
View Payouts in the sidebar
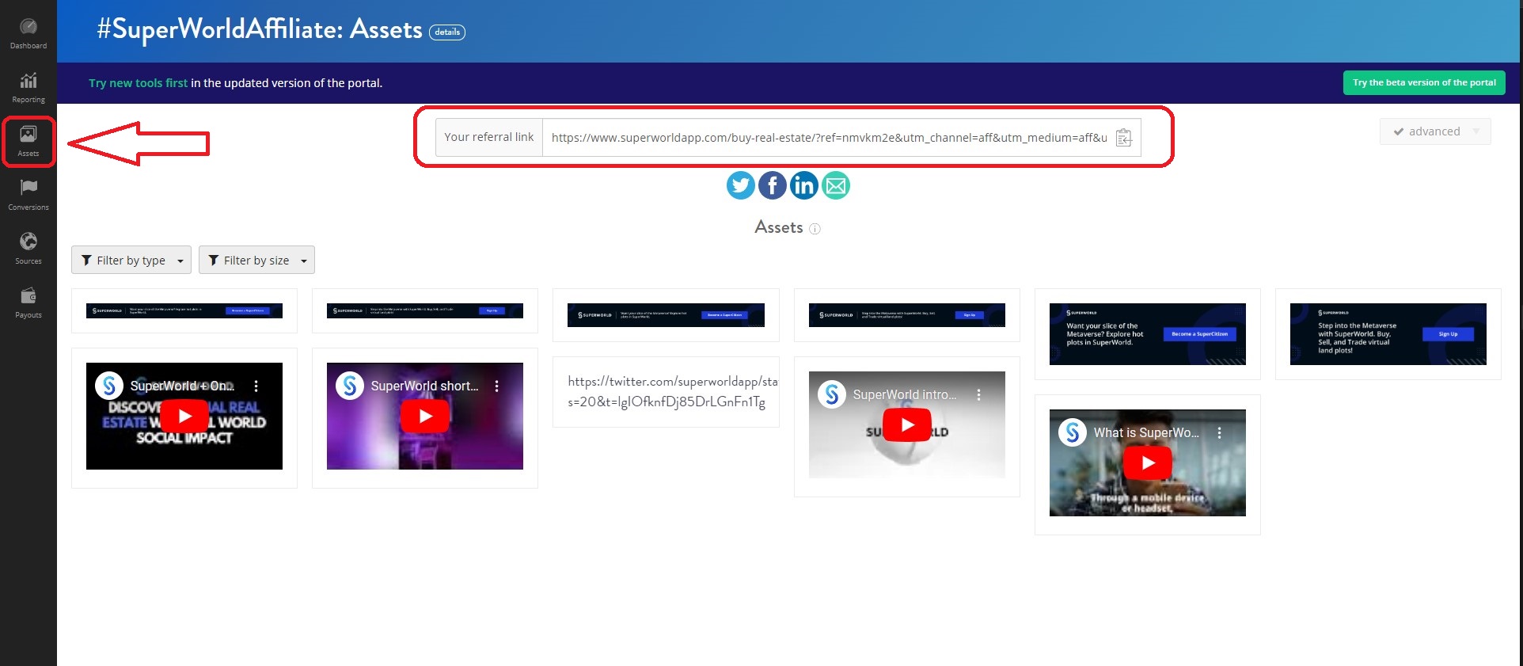tap(28, 303)
